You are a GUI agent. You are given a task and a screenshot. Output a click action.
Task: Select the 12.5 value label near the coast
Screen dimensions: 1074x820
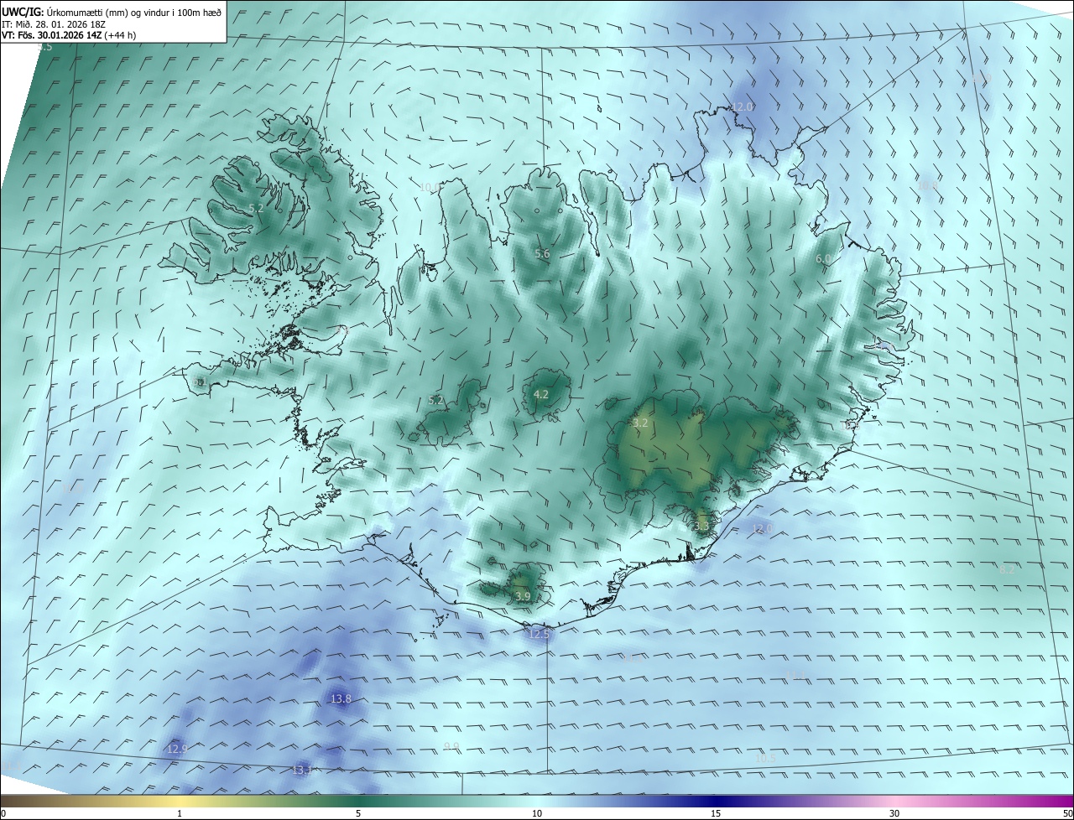pos(539,634)
